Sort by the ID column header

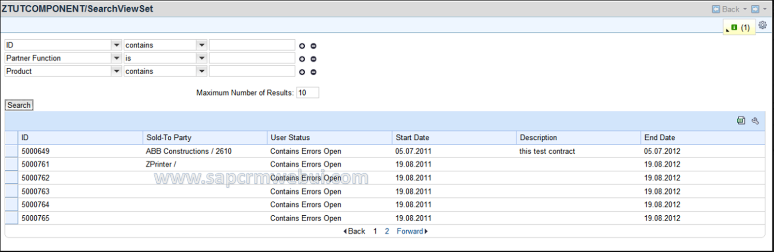pyautogui.click(x=80, y=137)
